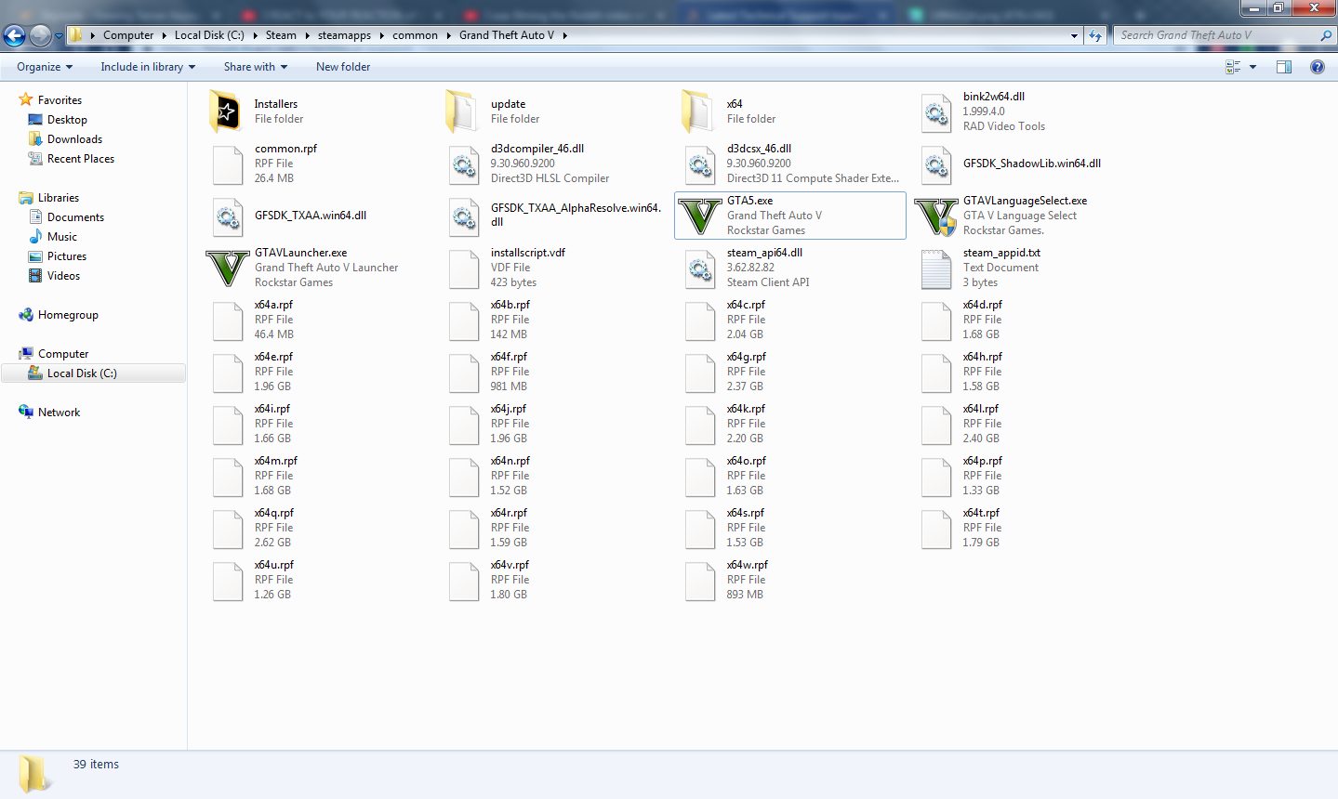Screen dimensions: 1338x799
Task: Select the x64d.rpf file name
Action: click(983, 305)
